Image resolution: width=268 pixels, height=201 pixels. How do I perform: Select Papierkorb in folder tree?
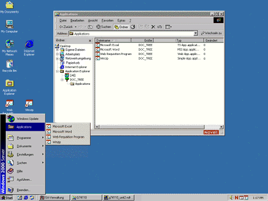[73, 63]
